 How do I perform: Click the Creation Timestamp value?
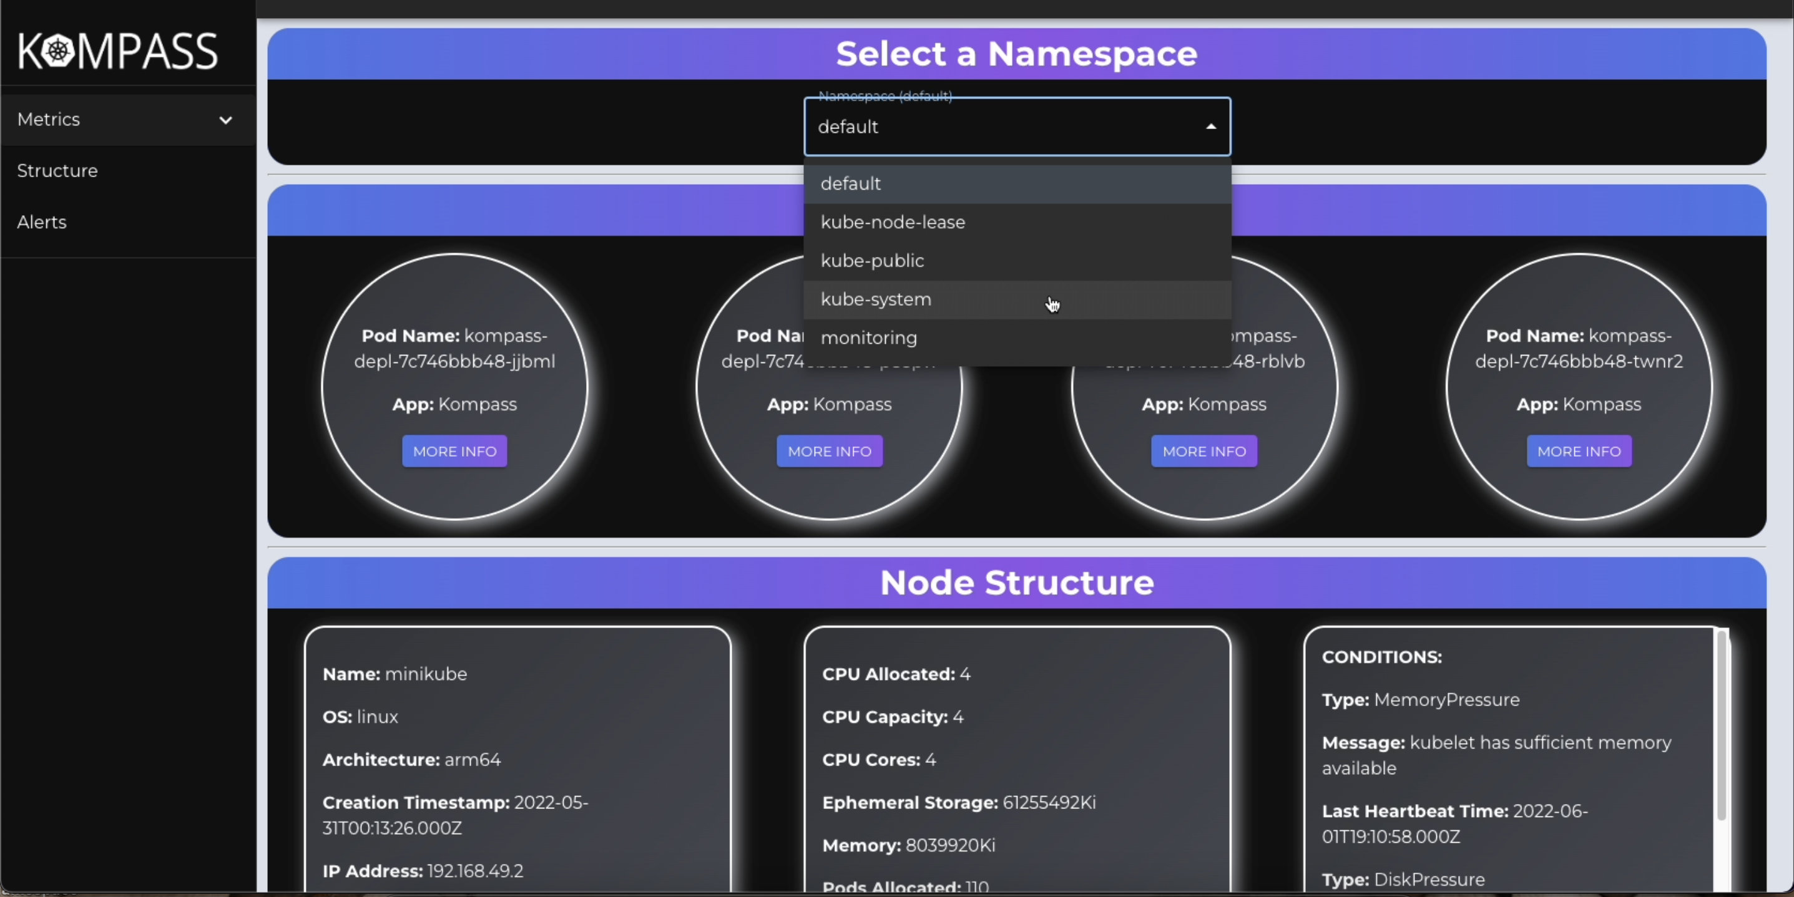[456, 815]
